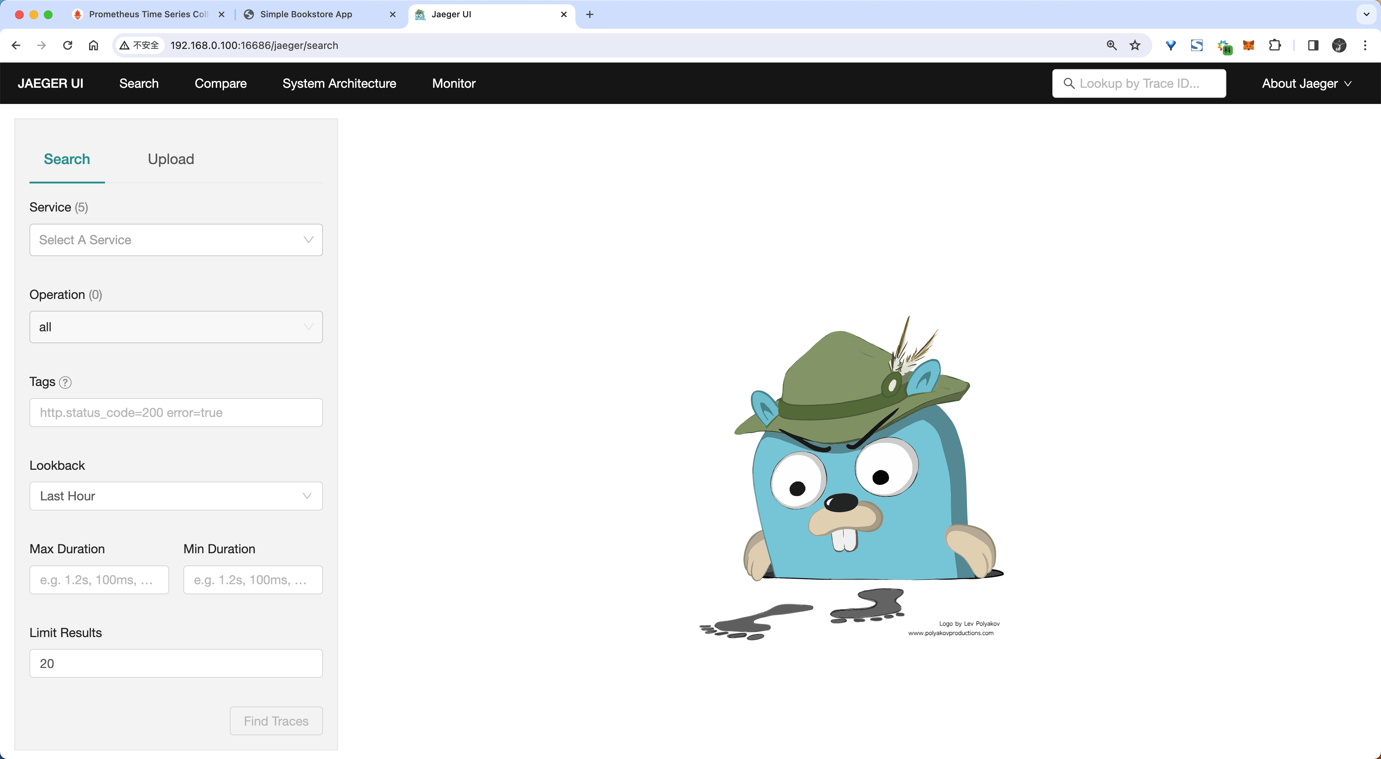
Task: Click the Max Duration input
Action: (99, 580)
